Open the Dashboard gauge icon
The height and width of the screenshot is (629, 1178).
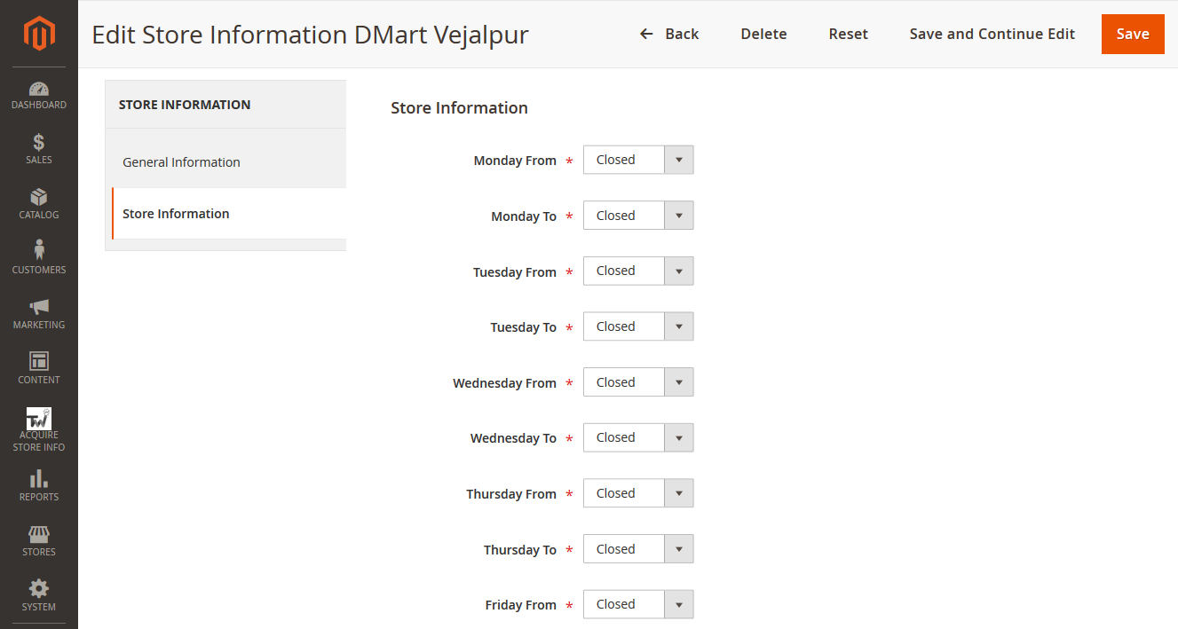(39, 89)
